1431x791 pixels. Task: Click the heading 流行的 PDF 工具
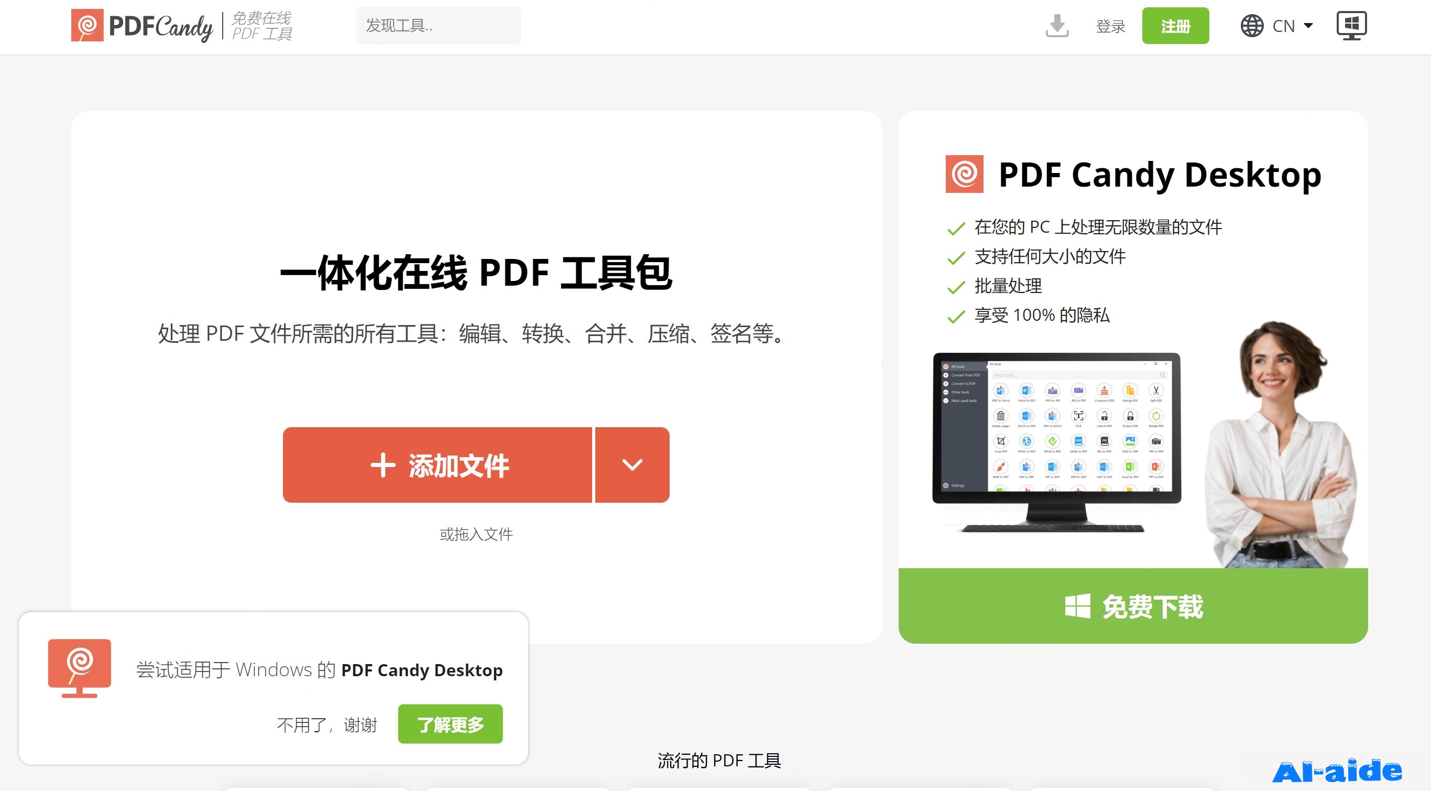[719, 761]
